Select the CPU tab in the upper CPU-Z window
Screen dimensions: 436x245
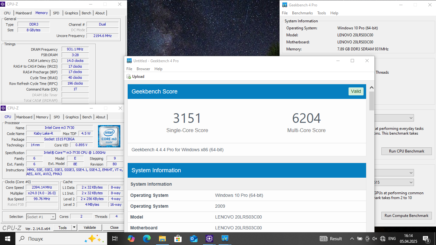coord(7,13)
